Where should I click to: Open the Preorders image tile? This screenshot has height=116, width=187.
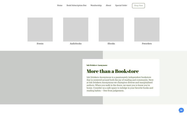[147, 29]
